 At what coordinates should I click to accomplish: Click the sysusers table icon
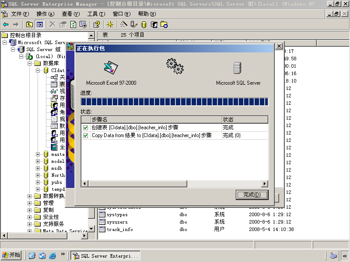[102, 222]
